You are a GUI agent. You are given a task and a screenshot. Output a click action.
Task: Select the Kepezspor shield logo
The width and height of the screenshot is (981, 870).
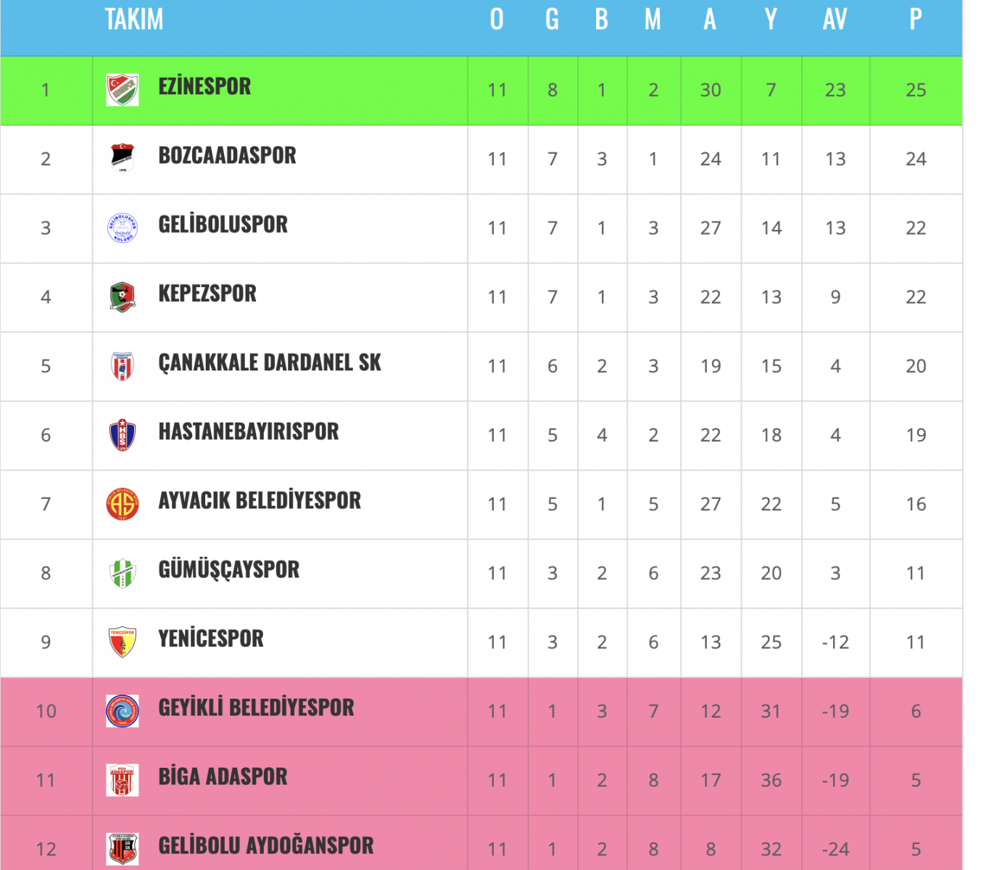(122, 297)
